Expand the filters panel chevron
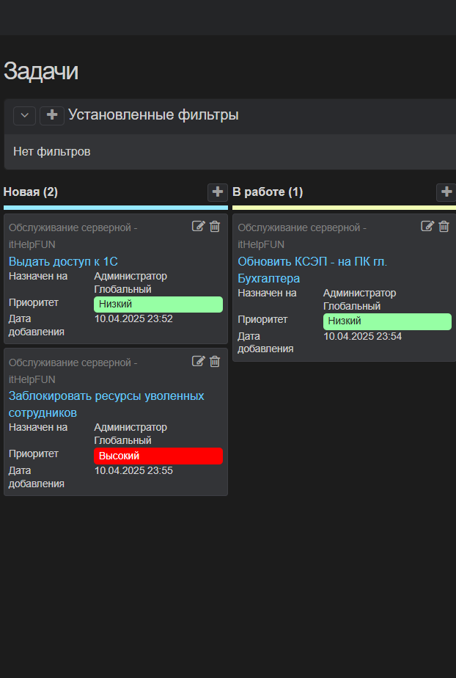The image size is (456, 678). click(24, 115)
